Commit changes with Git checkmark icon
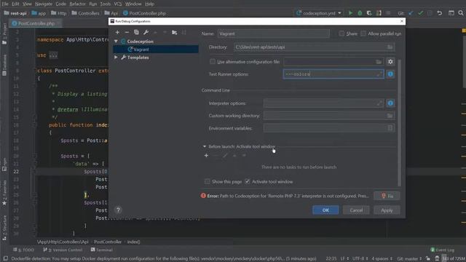The width and height of the screenshot is (466, 262). coord(420,13)
